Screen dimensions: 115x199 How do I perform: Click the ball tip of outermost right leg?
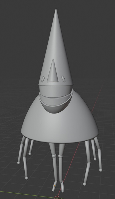click(x=100, y=170)
